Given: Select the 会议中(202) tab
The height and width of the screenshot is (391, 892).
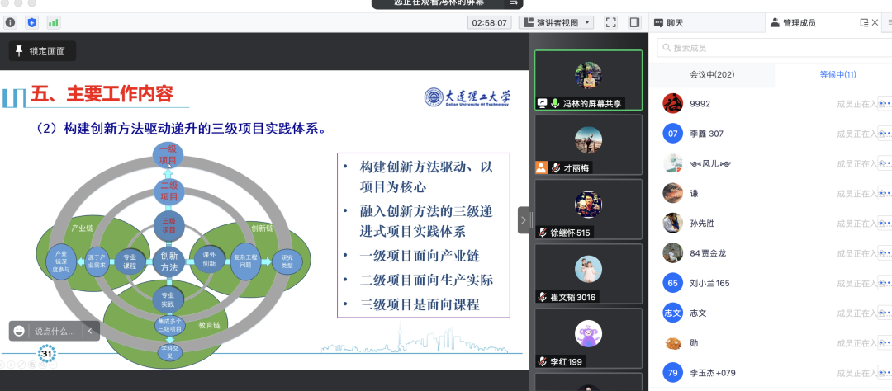Looking at the screenshot, I should (x=711, y=74).
